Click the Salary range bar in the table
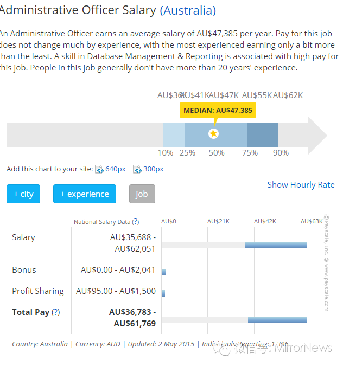This screenshot has width=343, height=366. tap(276, 245)
